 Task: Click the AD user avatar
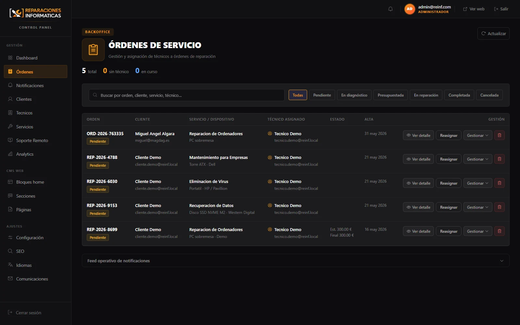[x=409, y=9]
